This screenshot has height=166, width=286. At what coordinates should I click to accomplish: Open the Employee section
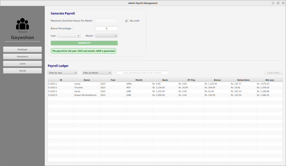23,49
